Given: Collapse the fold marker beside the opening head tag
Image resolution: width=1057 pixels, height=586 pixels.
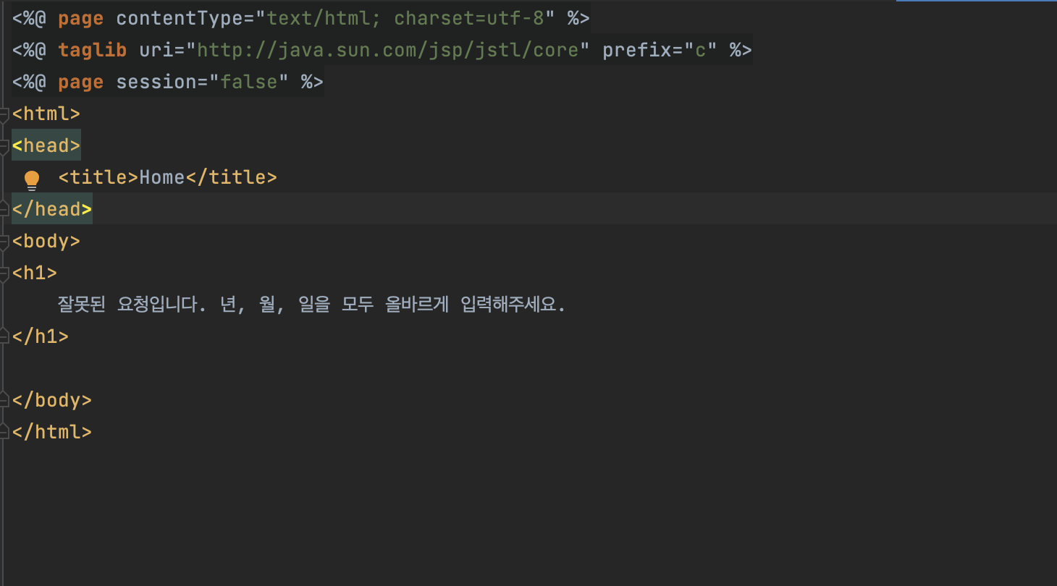Looking at the screenshot, I should pos(4,146).
